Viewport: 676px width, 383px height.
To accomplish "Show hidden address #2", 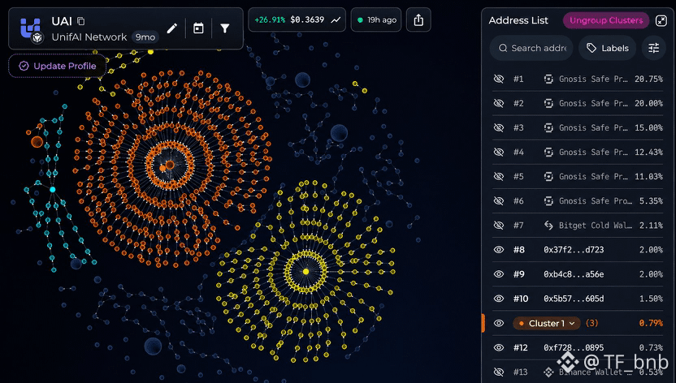I will [x=499, y=103].
